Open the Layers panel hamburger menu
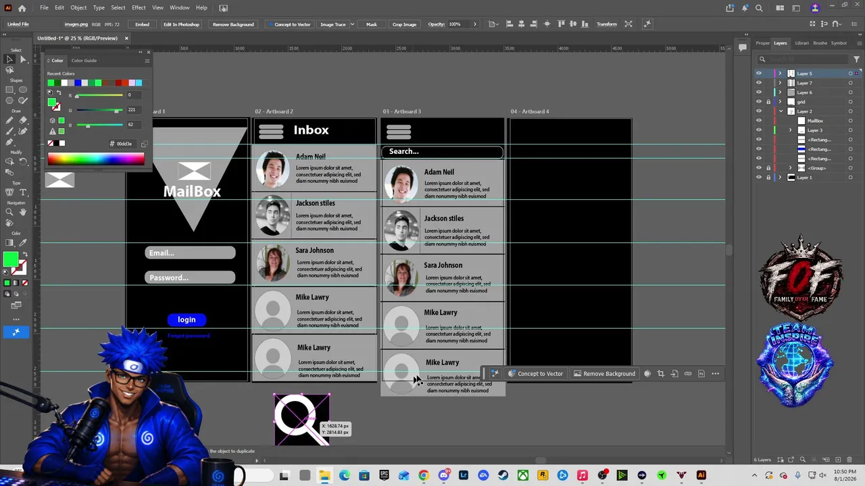Viewport: 865px width, 486px height. pyautogui.click(x=860, y=43)
